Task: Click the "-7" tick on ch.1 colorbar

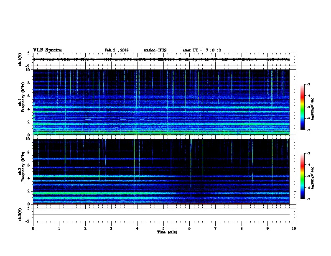Action: coord(308,130)
